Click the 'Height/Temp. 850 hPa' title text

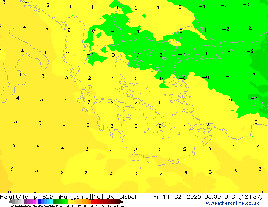[x=34, y=197]
